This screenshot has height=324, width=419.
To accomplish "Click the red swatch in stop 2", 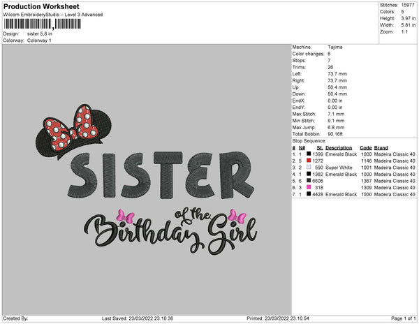I will click(x=309, y=161).
